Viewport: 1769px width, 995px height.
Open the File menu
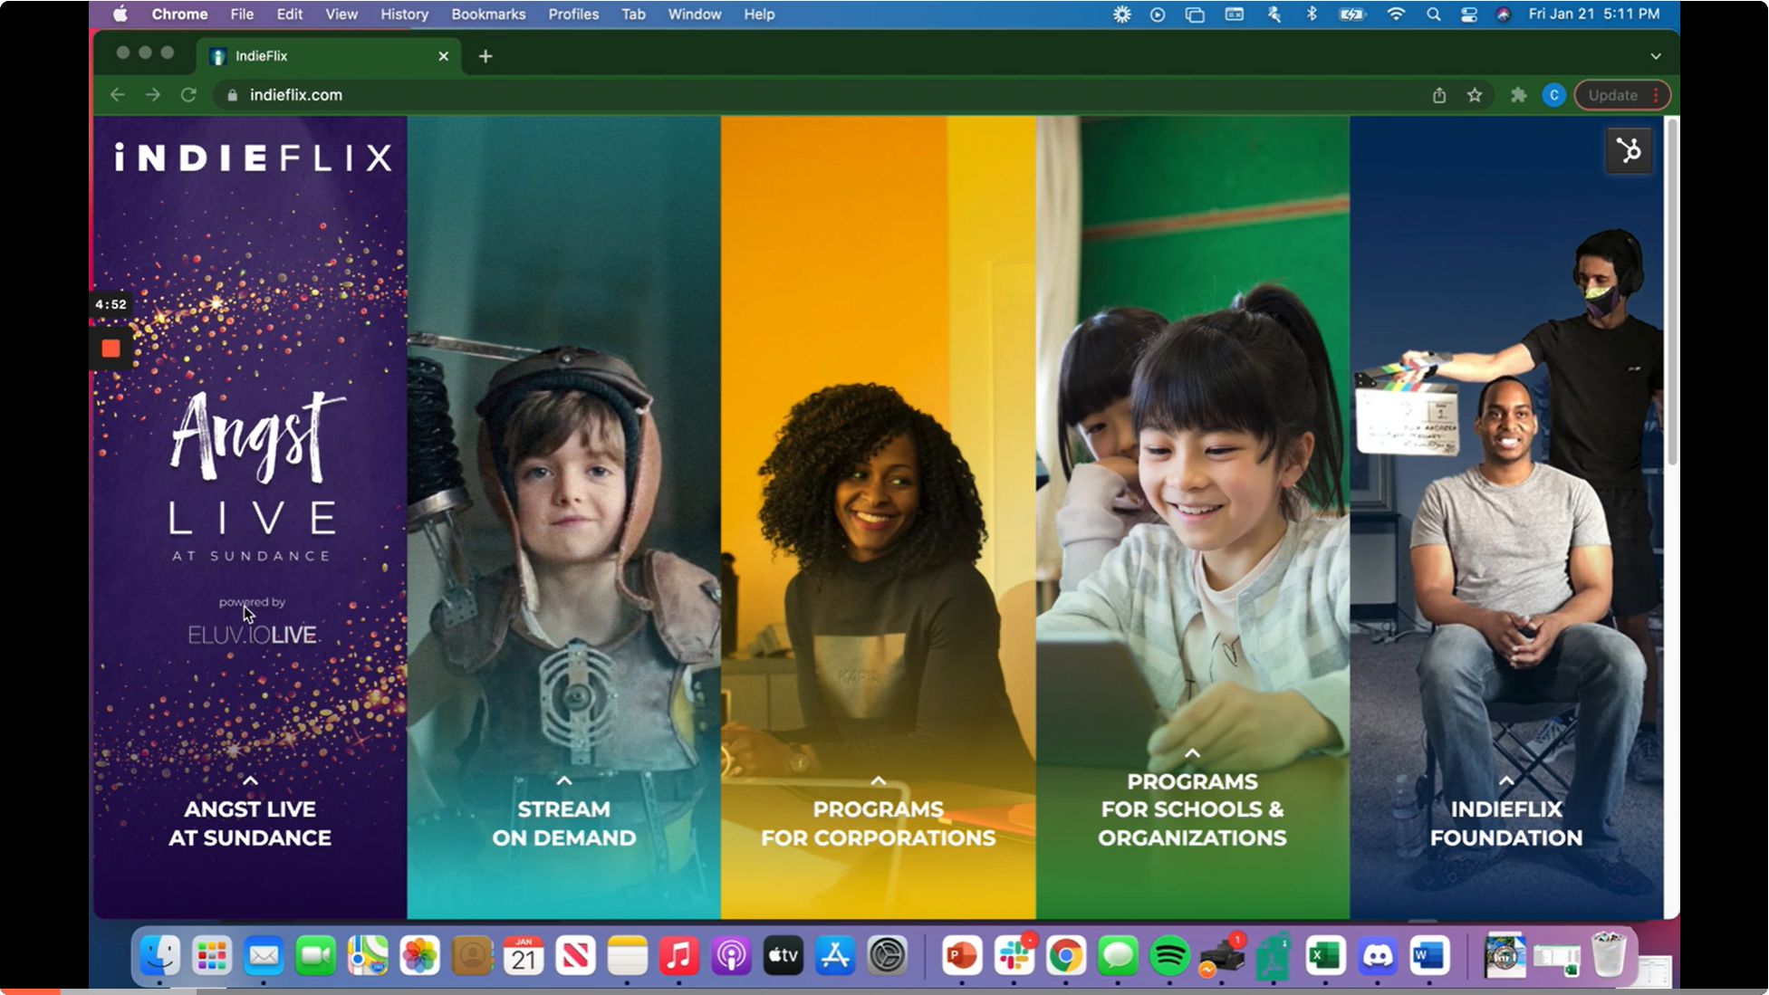[x=242, y=14]
